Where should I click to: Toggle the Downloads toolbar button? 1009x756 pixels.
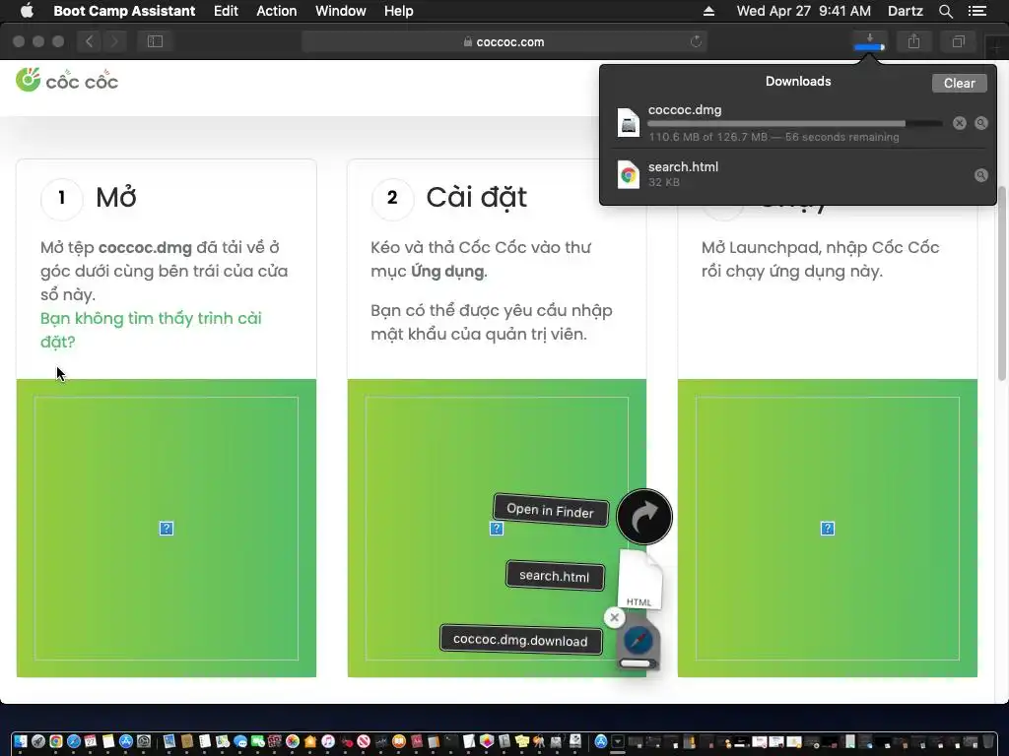[869, 41]
